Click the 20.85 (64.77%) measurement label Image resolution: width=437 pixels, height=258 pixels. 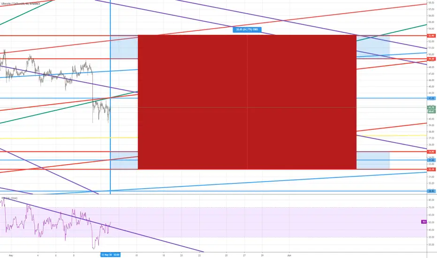coord(247,29)
